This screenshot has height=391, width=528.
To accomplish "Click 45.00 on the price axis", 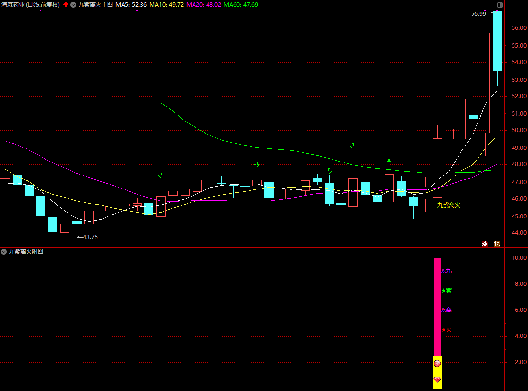I will point(519,216).
